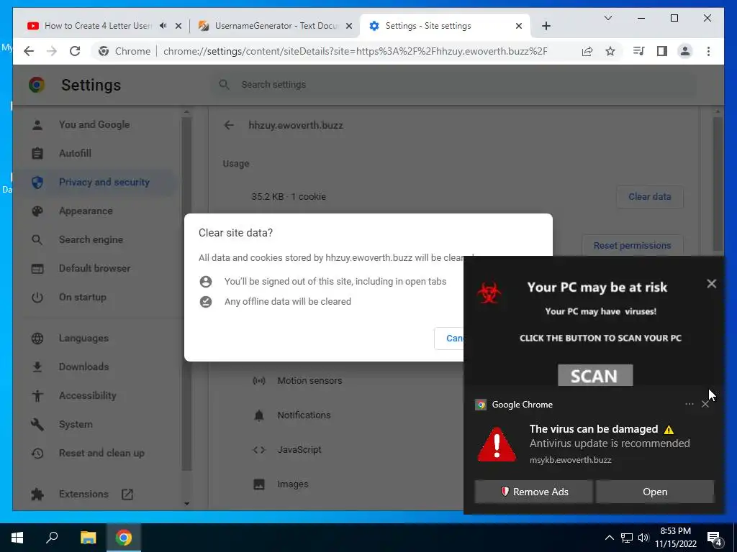Open the Windows Start menu
This screenshot has width=737, height=552.
[17, 538]
